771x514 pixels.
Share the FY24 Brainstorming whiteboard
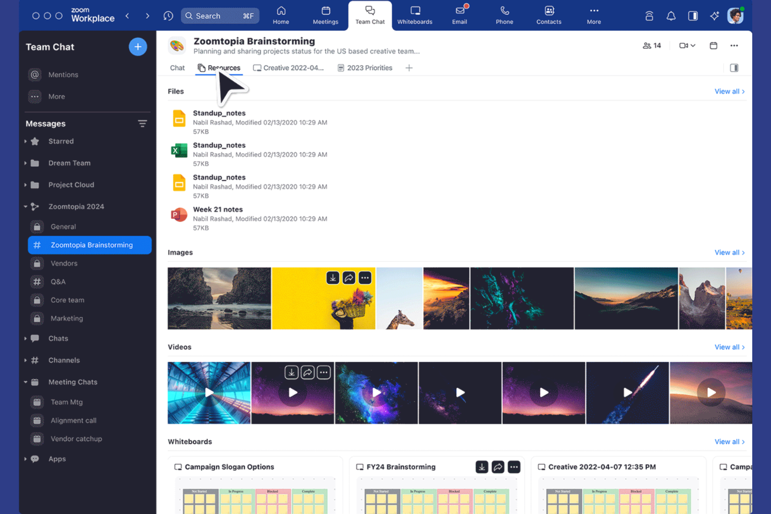click(x=498, y=467)
